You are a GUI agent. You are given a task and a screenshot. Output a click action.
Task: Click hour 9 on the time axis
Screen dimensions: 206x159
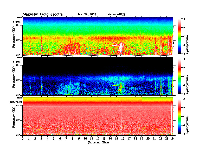79,139
